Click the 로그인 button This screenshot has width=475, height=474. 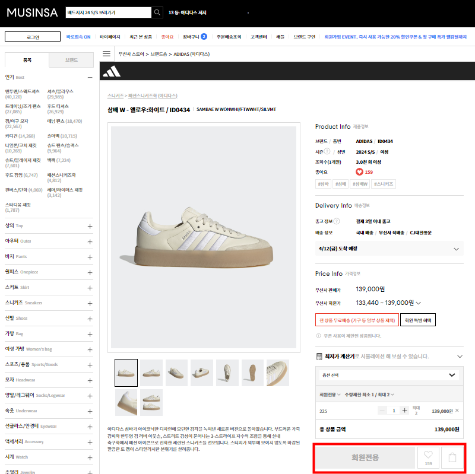tap(33, 37)
